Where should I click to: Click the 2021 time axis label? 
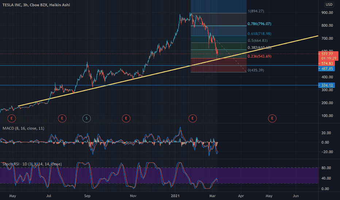tap(175, 196)
